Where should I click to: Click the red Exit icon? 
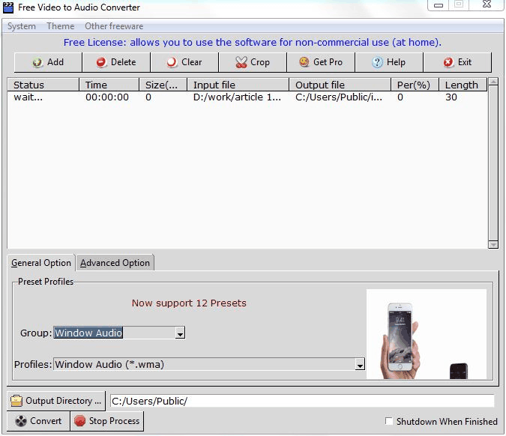pyautogui.click(x=448, y=62)
